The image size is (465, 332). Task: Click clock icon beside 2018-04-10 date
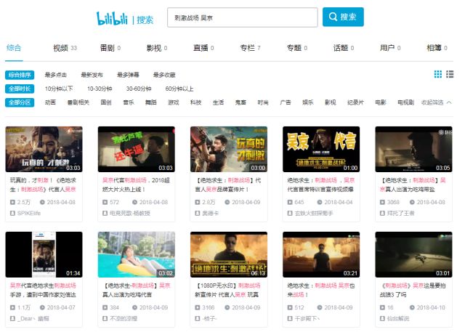(412, 307)
